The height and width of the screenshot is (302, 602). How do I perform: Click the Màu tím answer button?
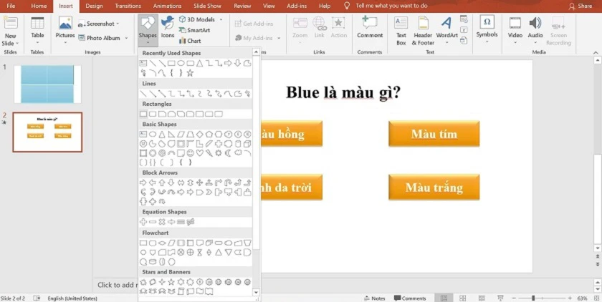434,134
